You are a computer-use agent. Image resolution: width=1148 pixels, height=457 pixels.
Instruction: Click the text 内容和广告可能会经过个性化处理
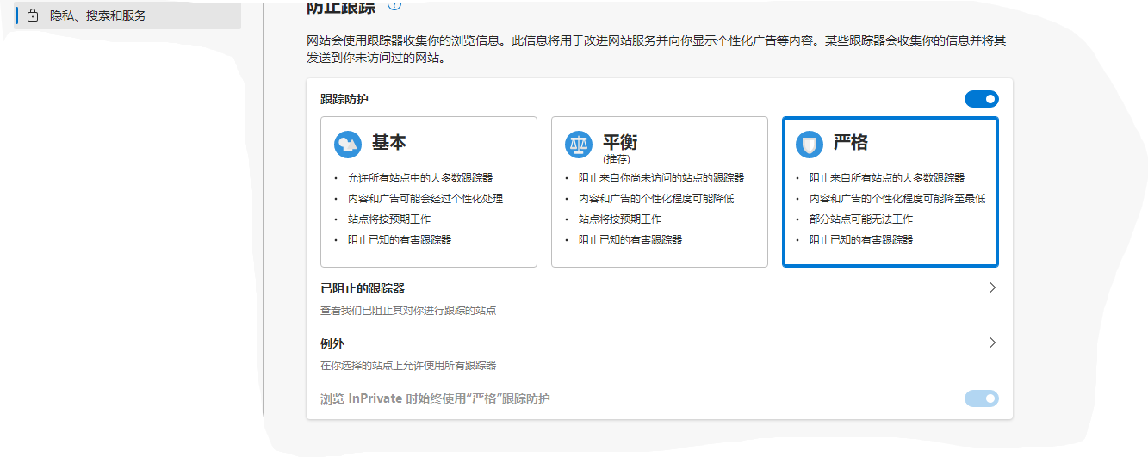(425, 198)
